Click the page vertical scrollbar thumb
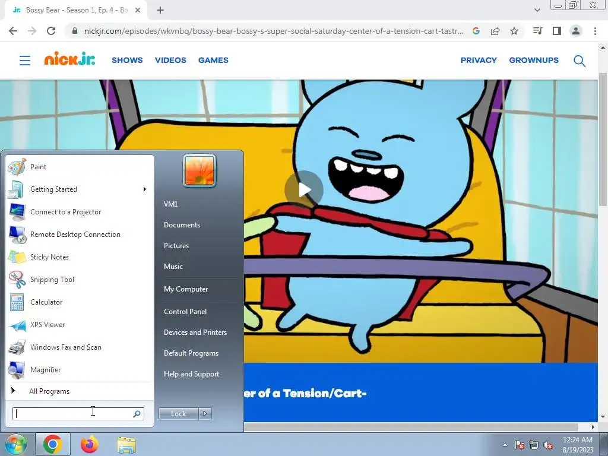The width and height of the screenshot is (608, 456). click(x=603, y=140)
